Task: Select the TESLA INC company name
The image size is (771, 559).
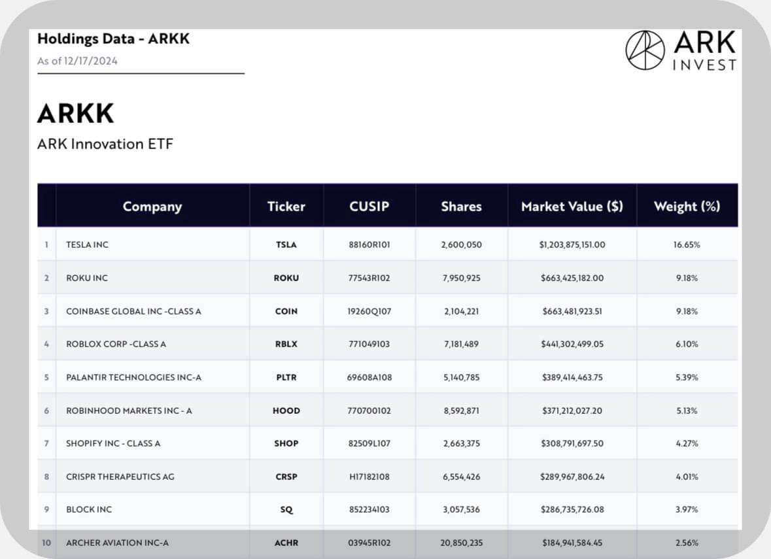Action: pos(87,245)
